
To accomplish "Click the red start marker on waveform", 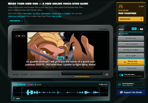I will point(22,92).
